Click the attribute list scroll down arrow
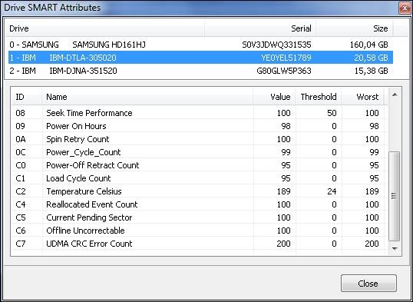 click(x=395, y=248)
